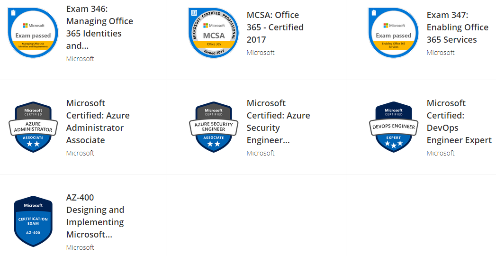
Task: Click Microsoft issuer under Exam 346
Action: coord(80,58)
